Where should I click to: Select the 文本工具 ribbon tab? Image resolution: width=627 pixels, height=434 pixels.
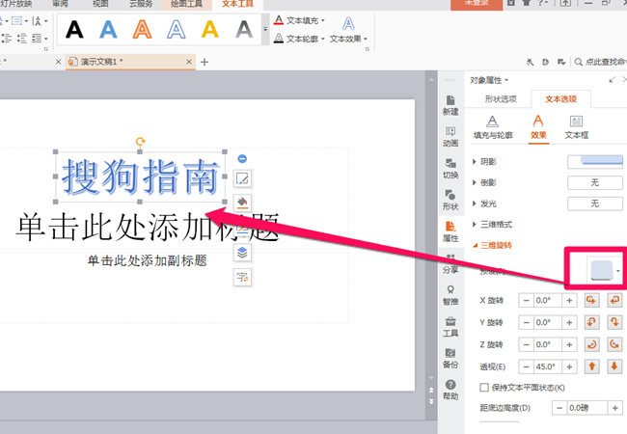[x=237, y=4]
